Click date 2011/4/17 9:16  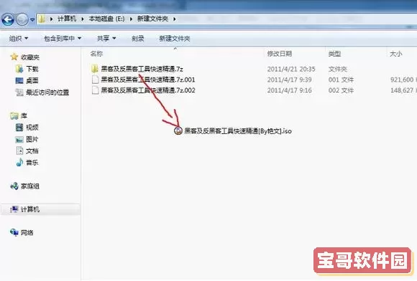click(x=289, y=90)
